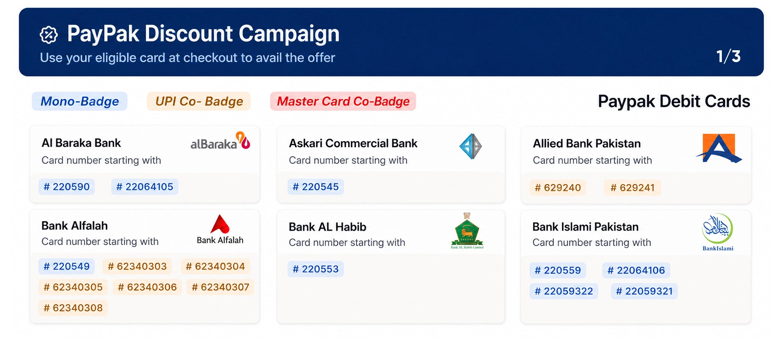
Task: Click Bank Alfalah prefix # 62340308
Action: 73,308
